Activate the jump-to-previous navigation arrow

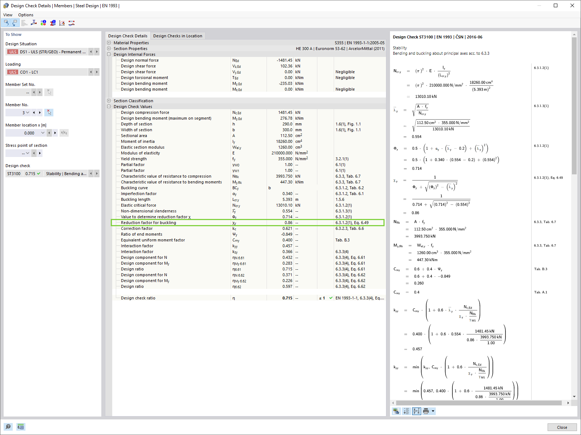point(6,23)
